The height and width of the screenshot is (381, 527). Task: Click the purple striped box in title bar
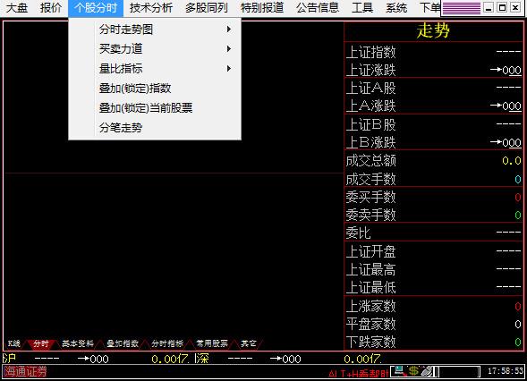coord(461,8)
